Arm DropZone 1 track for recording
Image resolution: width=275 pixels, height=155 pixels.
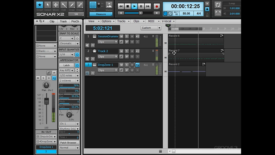click(132, 65)
